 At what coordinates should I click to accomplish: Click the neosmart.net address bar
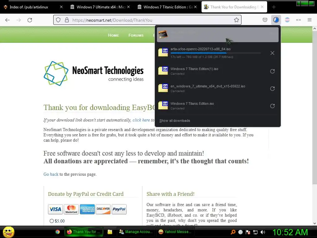point(147,20)
